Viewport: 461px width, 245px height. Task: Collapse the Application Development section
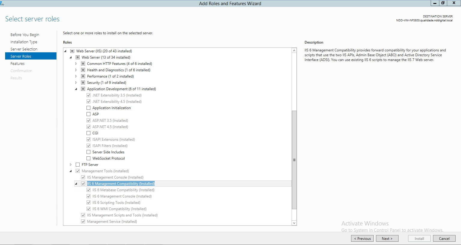pos(76,89)
